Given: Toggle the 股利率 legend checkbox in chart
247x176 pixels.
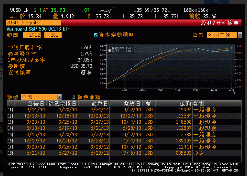Looking at the screenshot, I should (110, 51).
